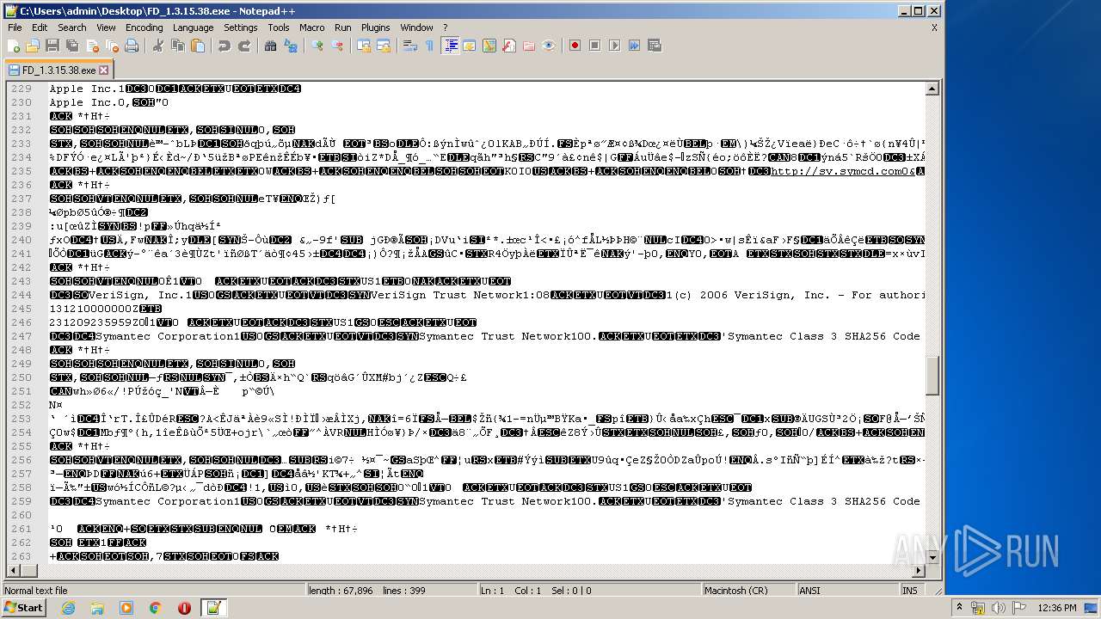Open the ? help menu

(445, 28)
